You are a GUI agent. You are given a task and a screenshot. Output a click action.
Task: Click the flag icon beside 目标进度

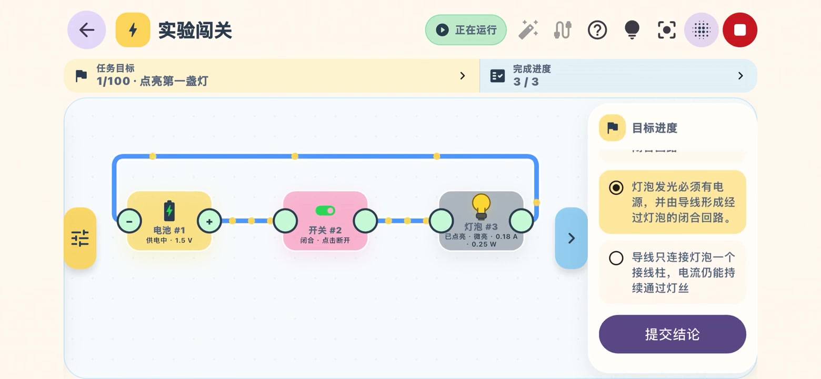(x=612, y=128)
